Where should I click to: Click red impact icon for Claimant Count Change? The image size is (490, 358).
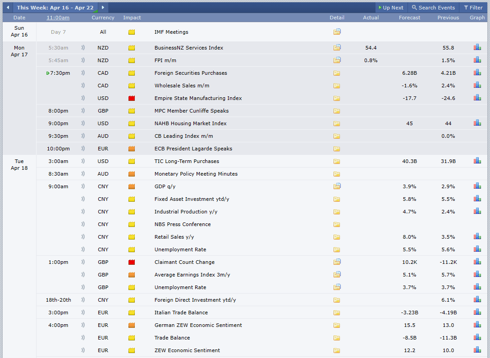pos(132,262)
